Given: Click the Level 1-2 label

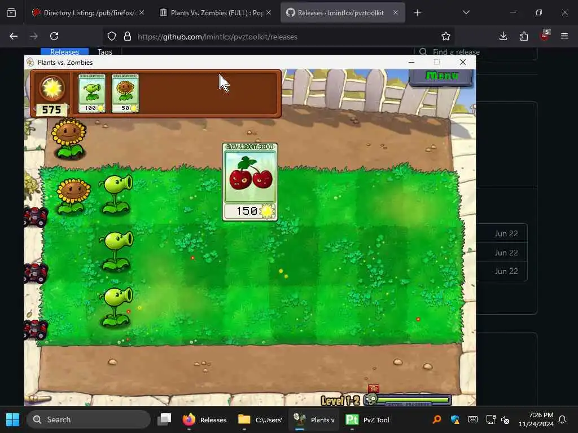Looking at the screenshot, I should point(340,401).
